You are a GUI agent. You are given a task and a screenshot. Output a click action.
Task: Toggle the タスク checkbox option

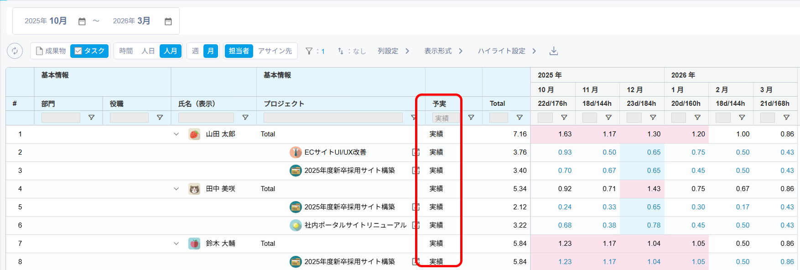[x=89, y=51]
